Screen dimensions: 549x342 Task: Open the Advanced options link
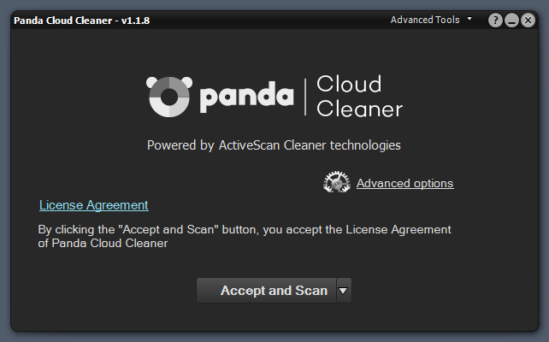click(404, 183)
